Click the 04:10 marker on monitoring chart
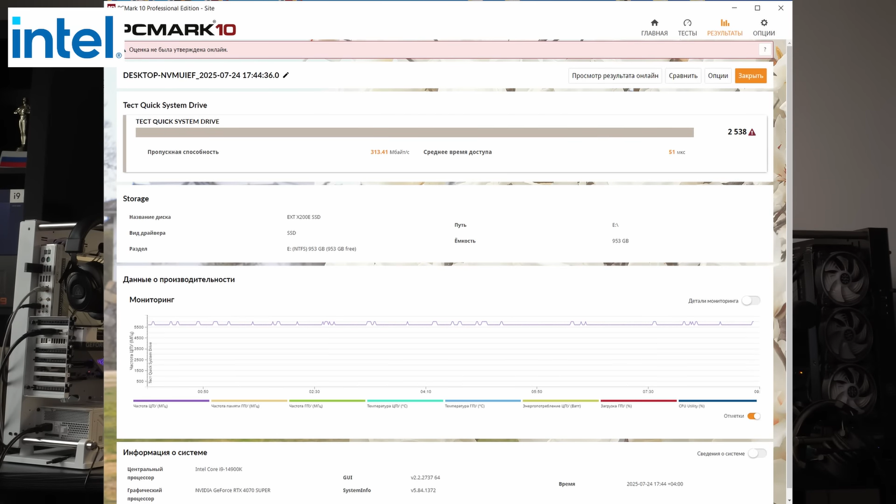 coord(426,391)
